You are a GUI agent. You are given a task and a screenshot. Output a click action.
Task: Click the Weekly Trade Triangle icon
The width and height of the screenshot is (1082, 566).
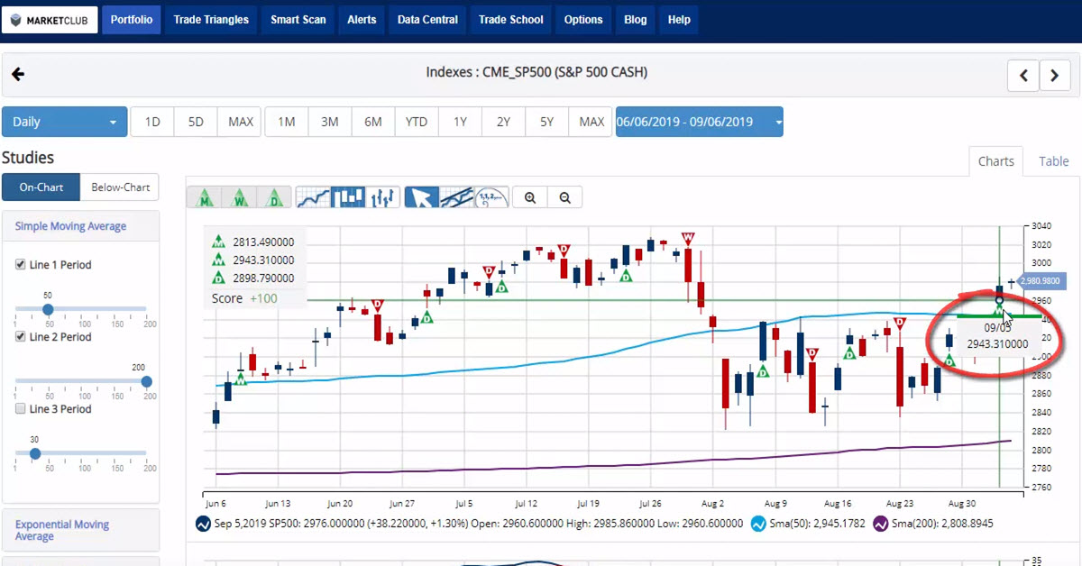point(239,196)
